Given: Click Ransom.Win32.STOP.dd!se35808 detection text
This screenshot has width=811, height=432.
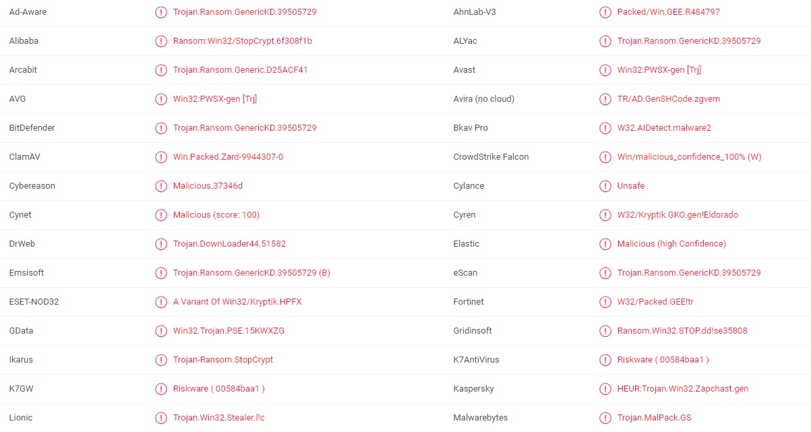Looking at the screenshot, I should 682,331.
